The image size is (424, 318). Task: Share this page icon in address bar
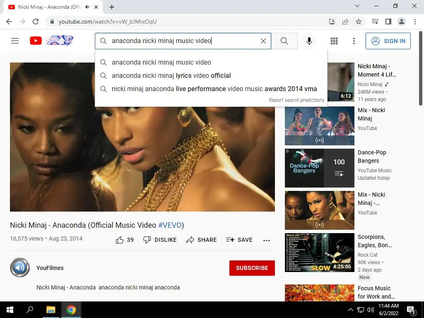(x=345, y=22)
